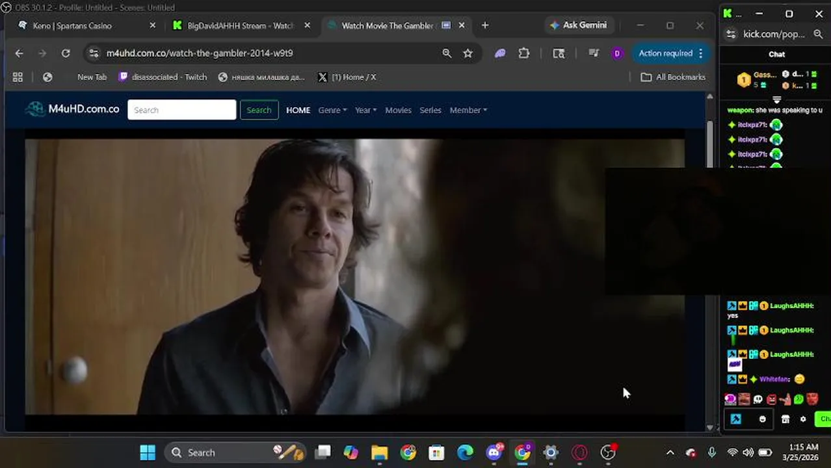831x468 pixels.
Task: Reload the m4uhd.com.co page
Action: [x=66, y=53]
